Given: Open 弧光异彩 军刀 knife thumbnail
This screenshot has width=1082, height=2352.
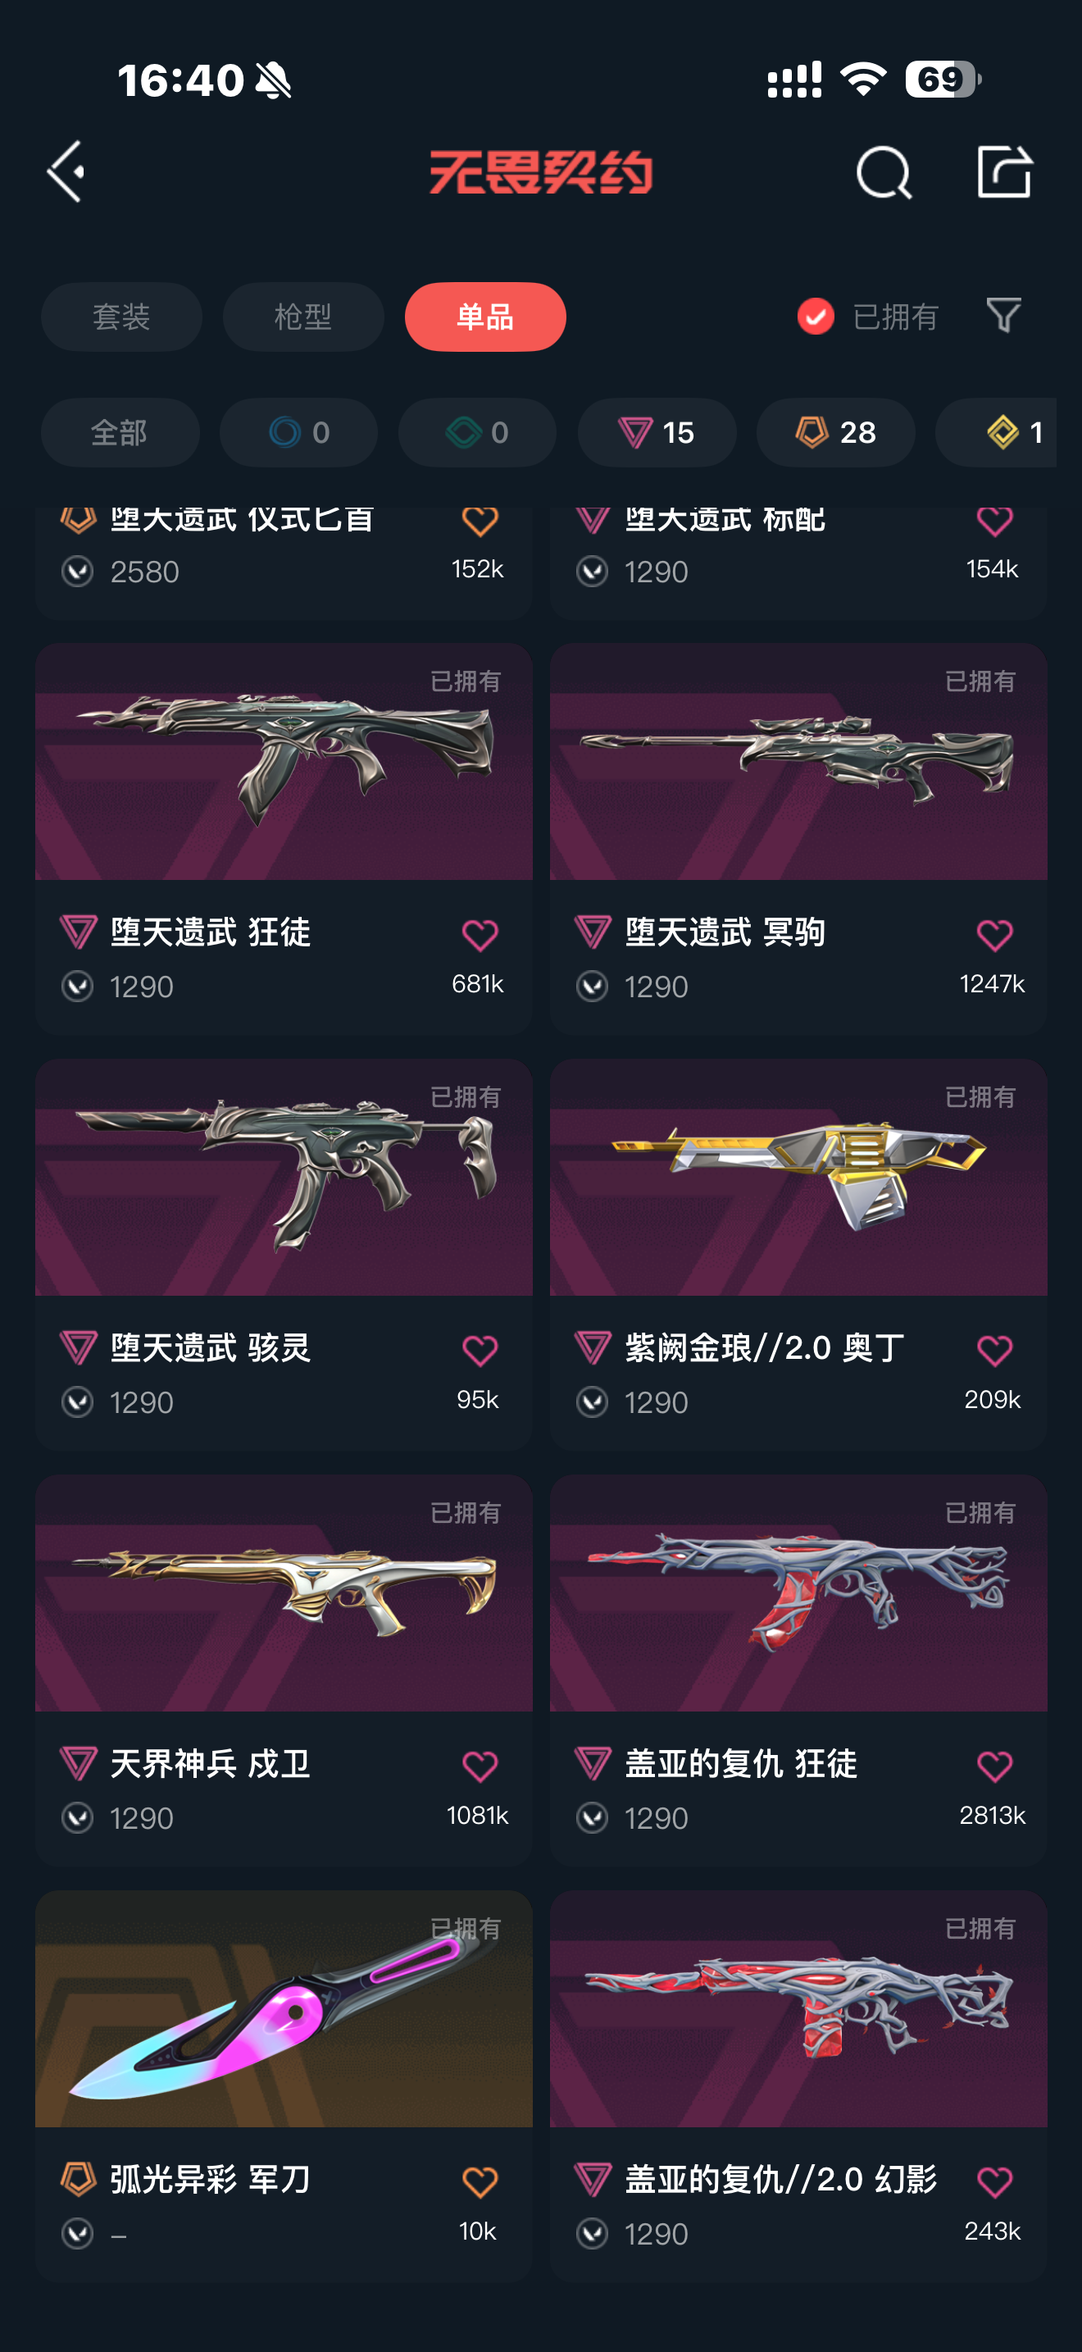Looking at the screenshot, I should [x=284, y=2008].
